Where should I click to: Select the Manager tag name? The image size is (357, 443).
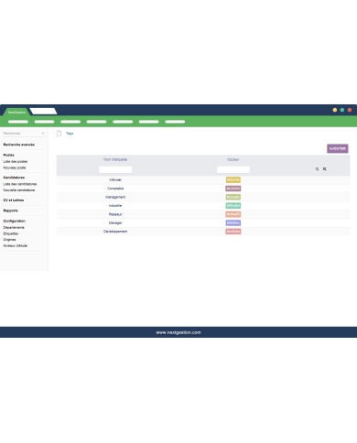tap(115, 223)
